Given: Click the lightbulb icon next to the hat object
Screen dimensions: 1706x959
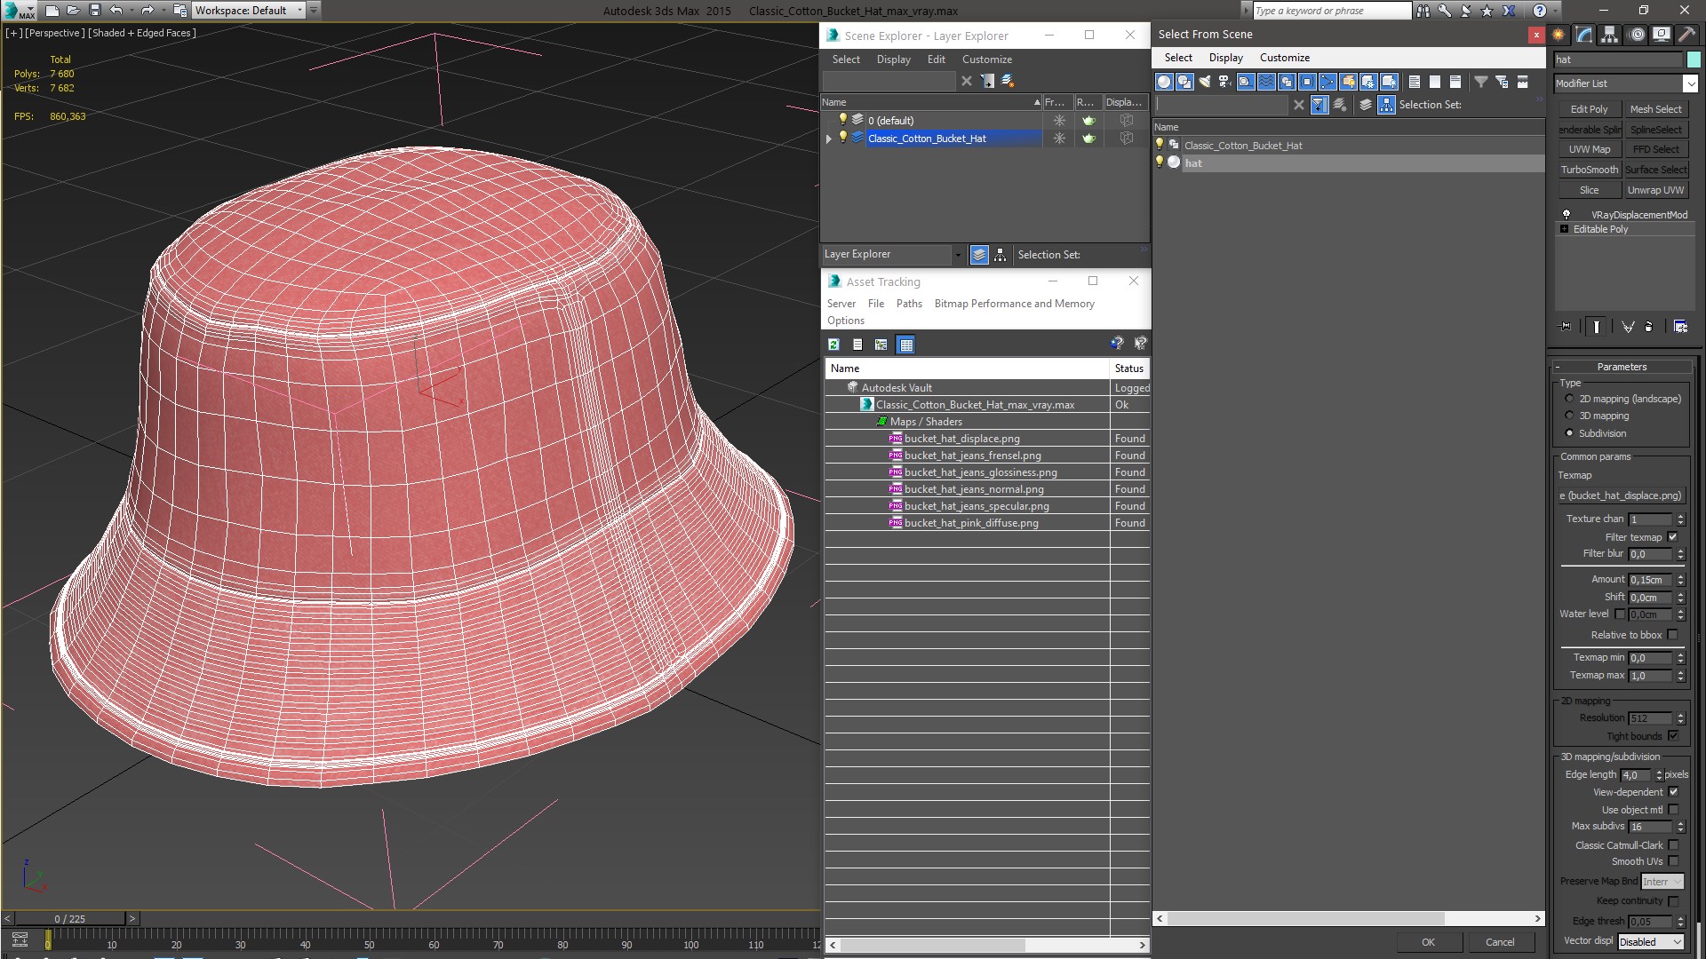Looking at the screenshot, I should (1160, 162).
